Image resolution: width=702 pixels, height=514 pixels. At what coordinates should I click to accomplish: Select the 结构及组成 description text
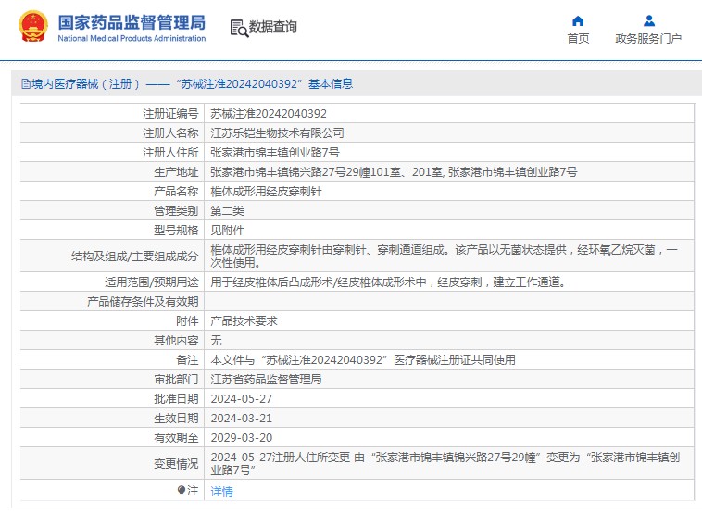point(445,257)
